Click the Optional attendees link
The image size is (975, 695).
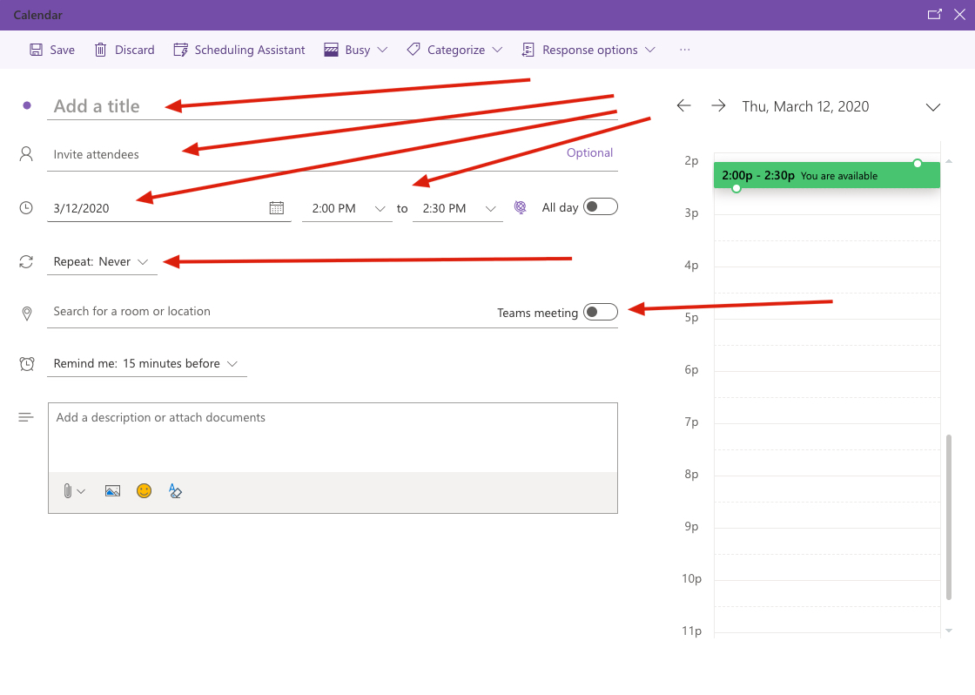[589, 152]
